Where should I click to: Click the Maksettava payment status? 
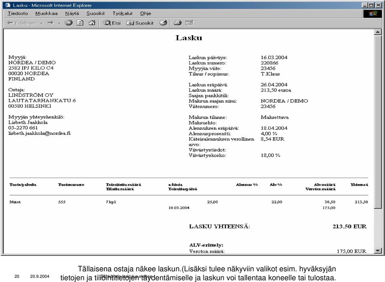(x=274, y=117)
